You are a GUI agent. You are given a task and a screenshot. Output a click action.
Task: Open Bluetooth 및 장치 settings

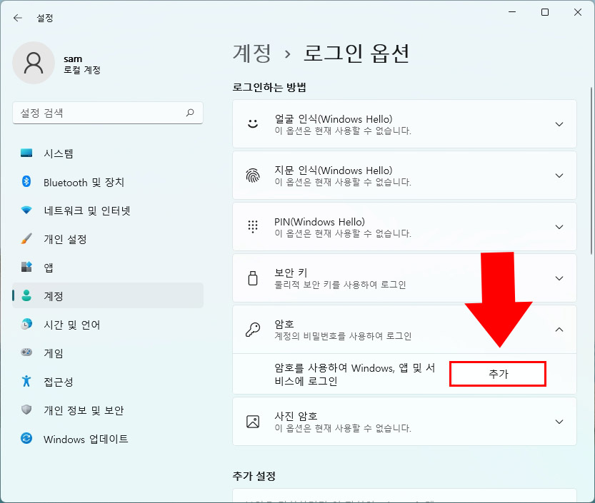(x=84, y=182)
